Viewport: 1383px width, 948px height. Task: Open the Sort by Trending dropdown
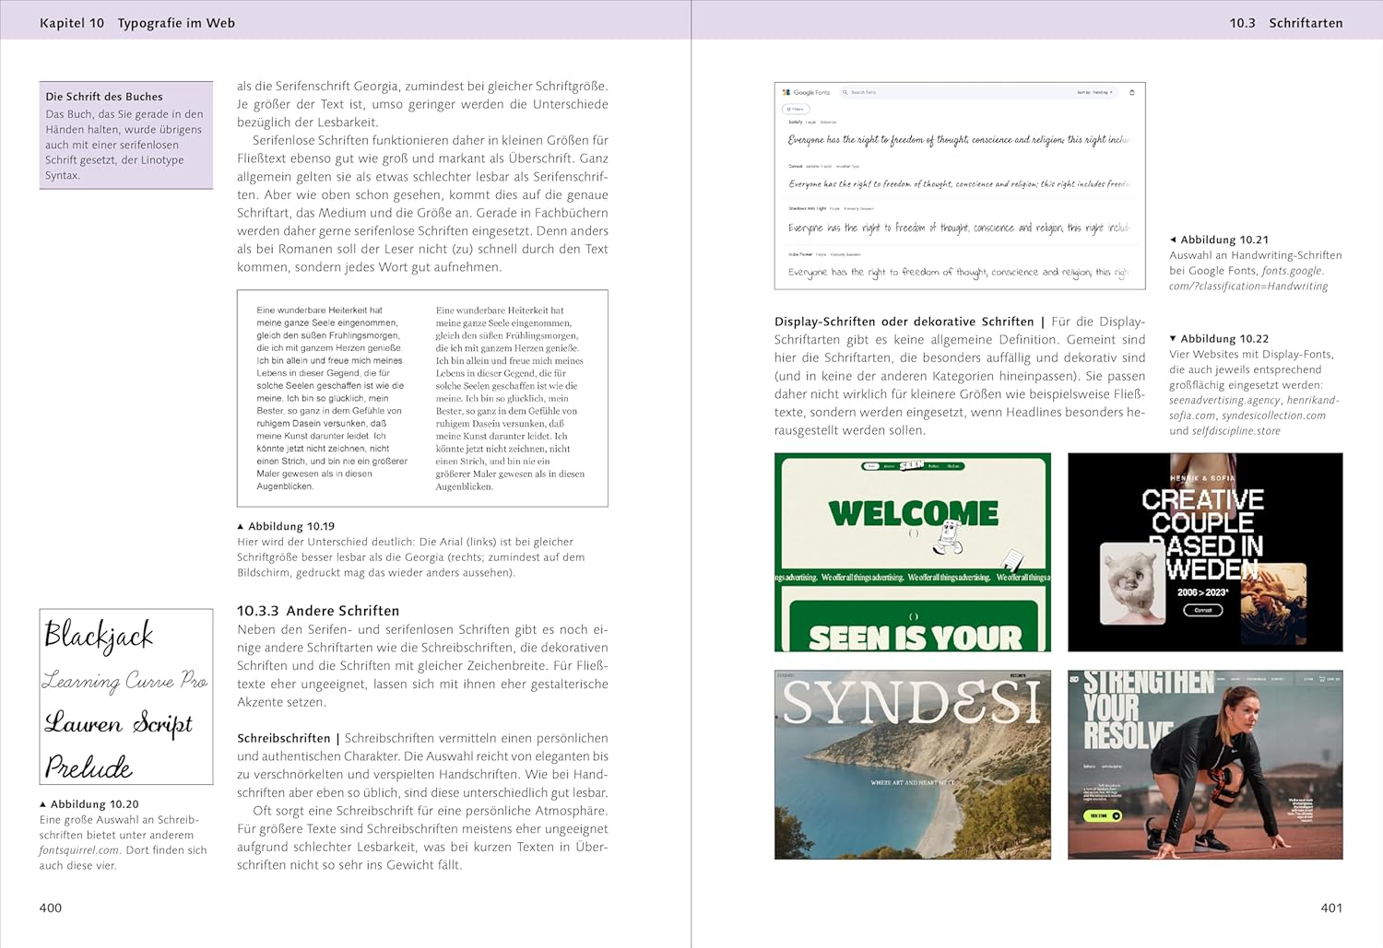click(x=1095, y=92)
